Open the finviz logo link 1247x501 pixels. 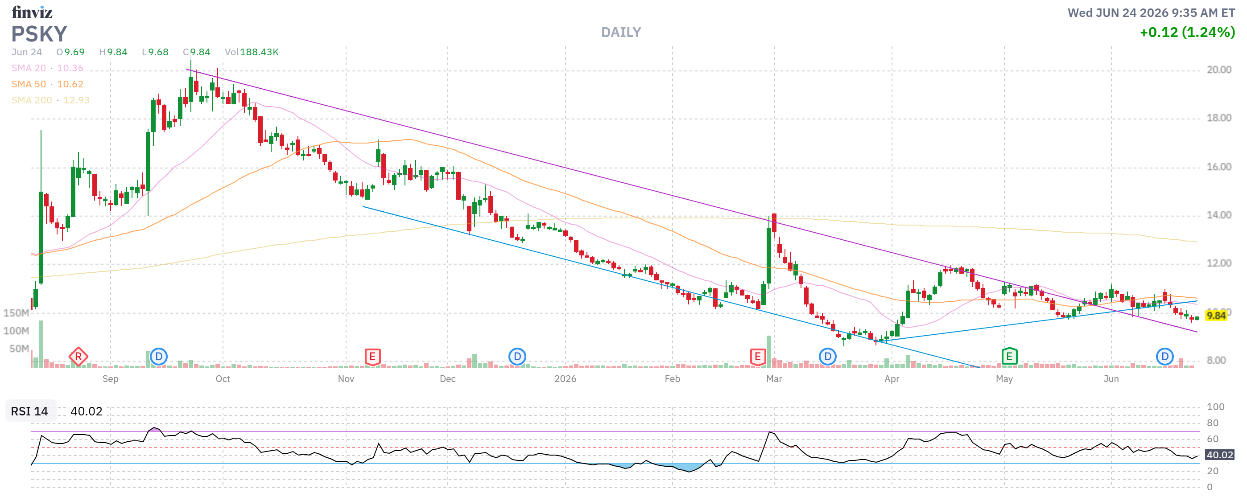click(32, 12)
